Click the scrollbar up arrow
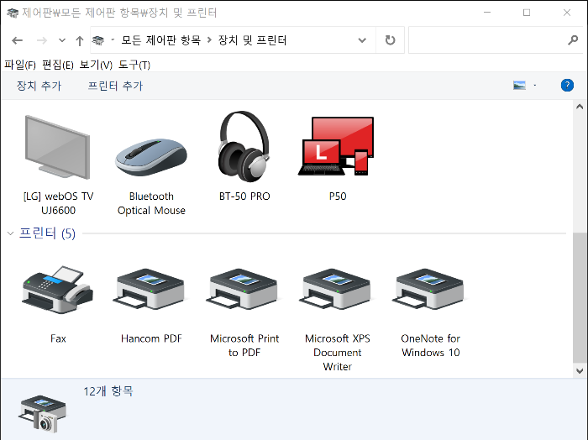The width and height of the screenshot is (588, 440). (x=580, y=107)
